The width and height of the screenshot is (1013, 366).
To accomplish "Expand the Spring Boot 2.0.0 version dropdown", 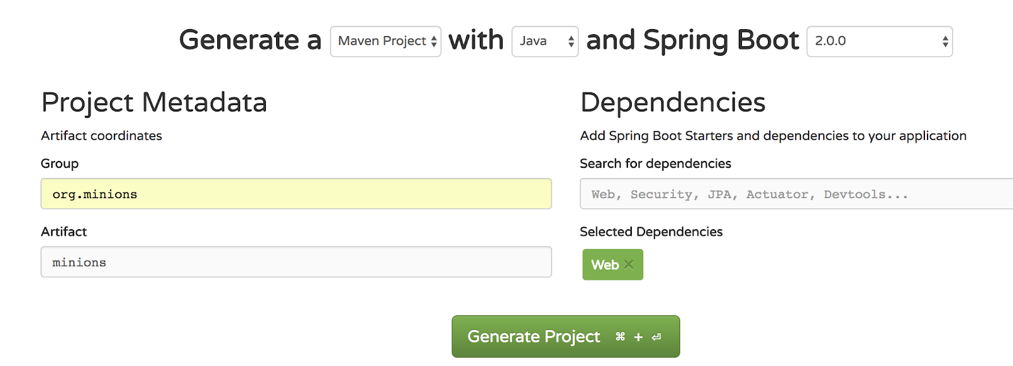I will coord(874,41).
